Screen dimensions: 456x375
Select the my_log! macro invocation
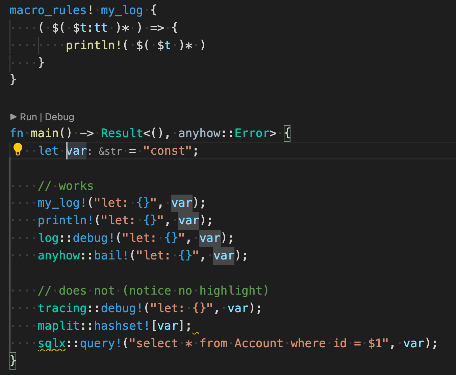60,202
